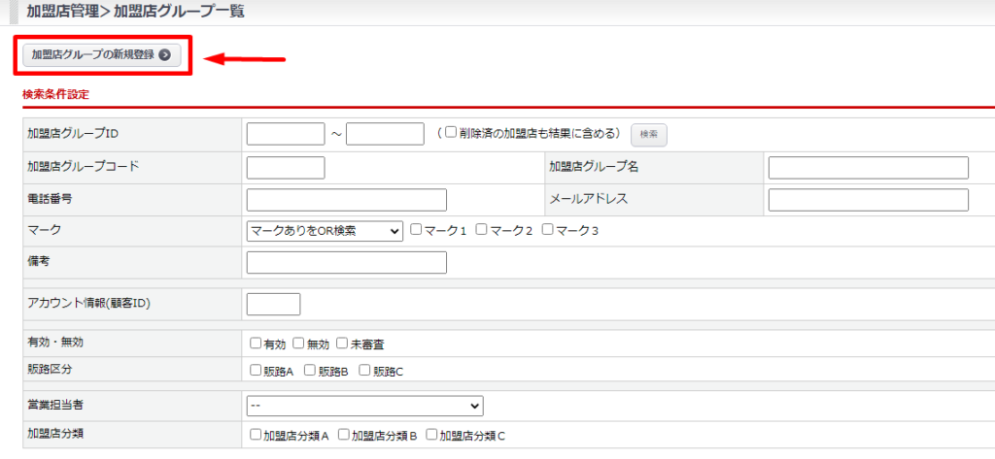
Task: Click the 加盟店分類 row label
Action: 54,433
